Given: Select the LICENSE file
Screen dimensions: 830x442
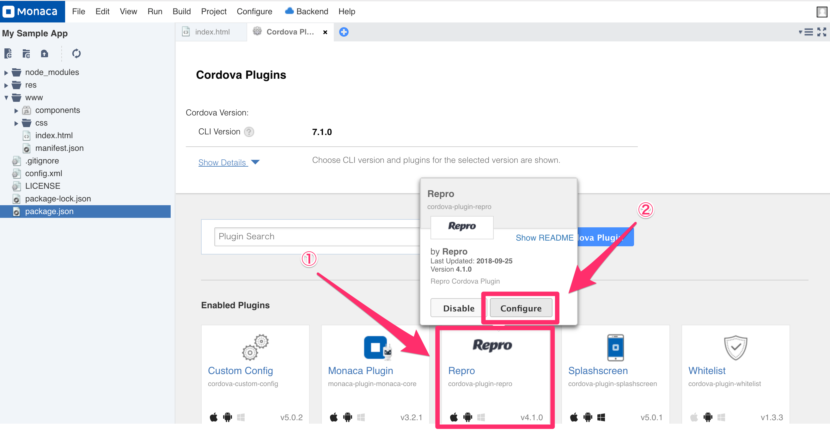Looking at the screenshot, I should [x=43, y=186].
